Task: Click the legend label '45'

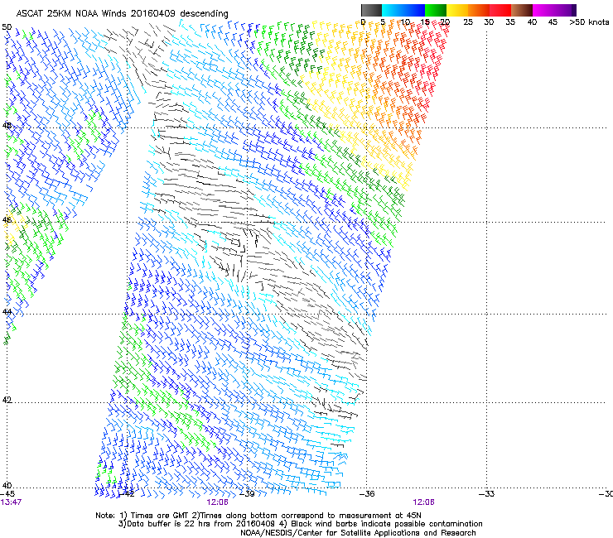Action: coord(553,22)
